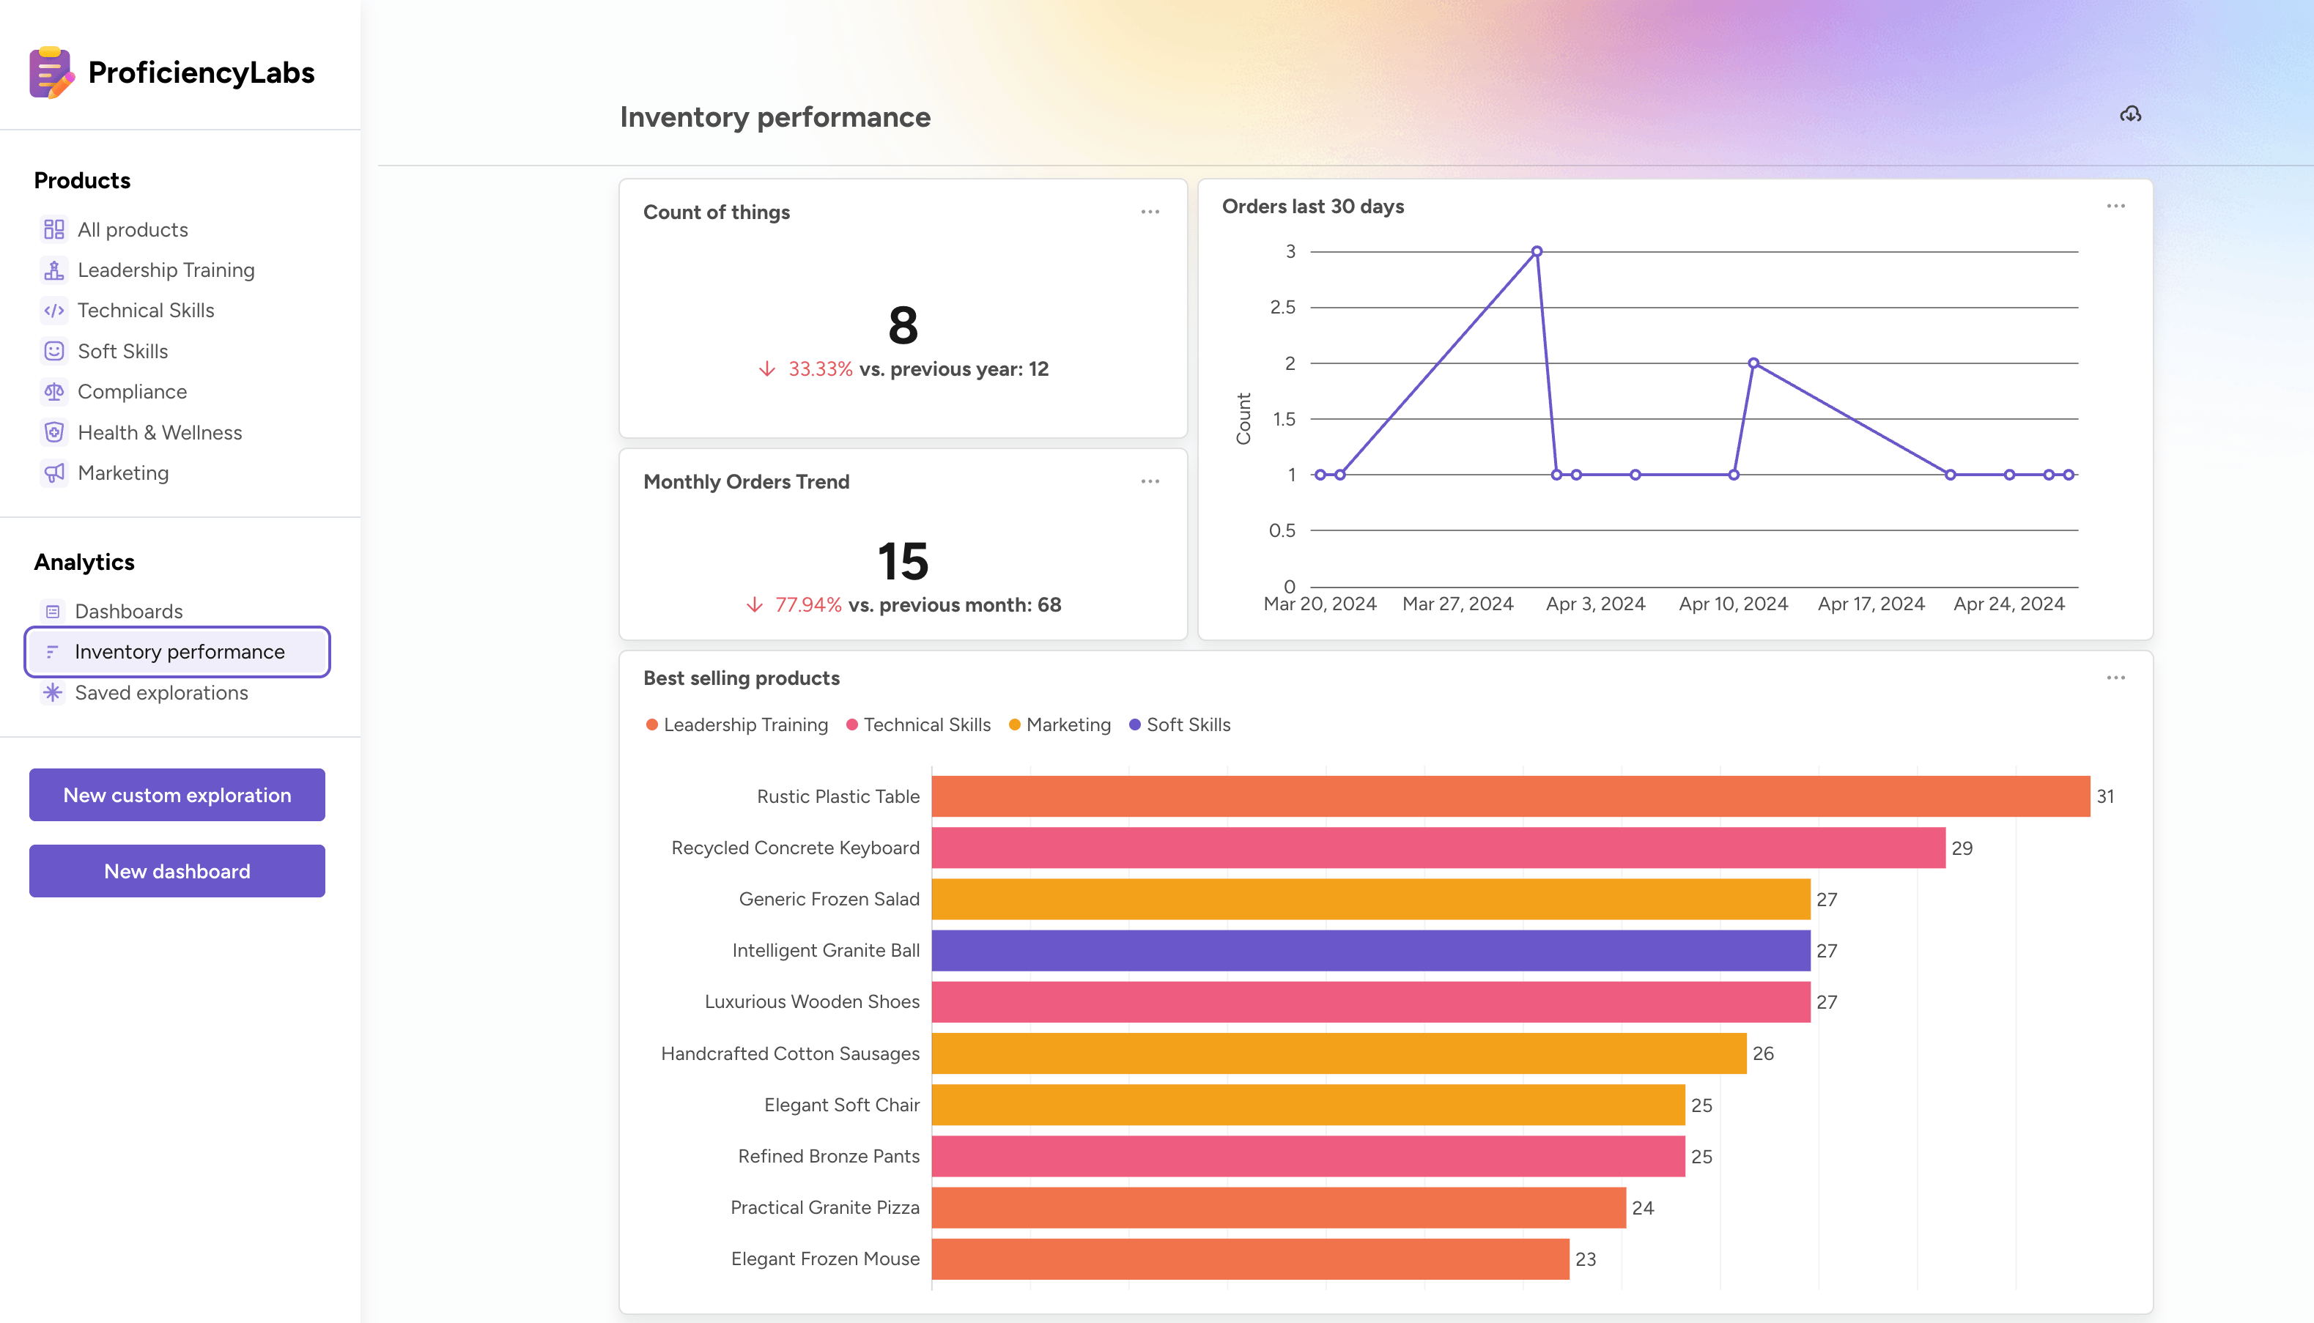Click the Health & Wellness shield icon
The width and height of the screenshot is (2314, 1323).
(x=53, y=432)
